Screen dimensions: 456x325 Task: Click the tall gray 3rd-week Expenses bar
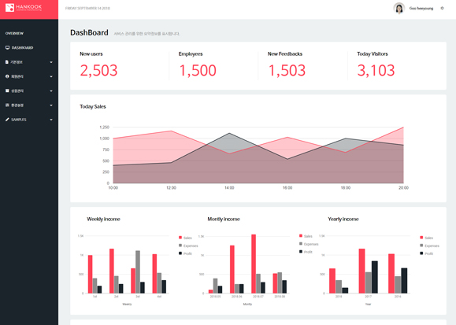click(138, 271)
